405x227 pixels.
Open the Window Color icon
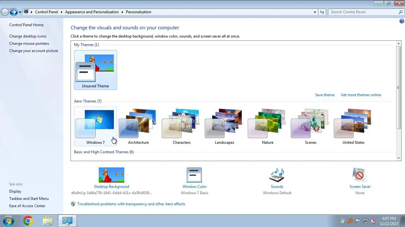click(x=194, y=175)
